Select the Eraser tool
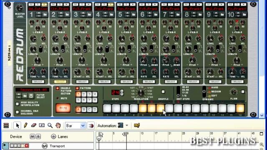 [x=34, y=125]
